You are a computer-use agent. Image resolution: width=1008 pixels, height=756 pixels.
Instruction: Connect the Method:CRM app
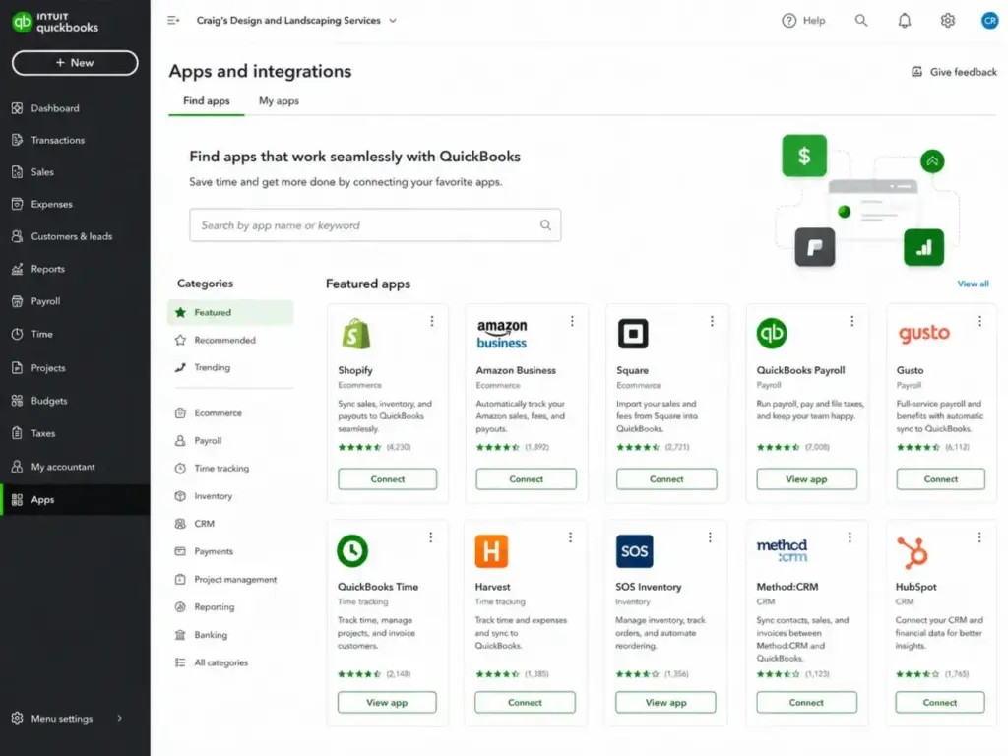tap(806, 702)
